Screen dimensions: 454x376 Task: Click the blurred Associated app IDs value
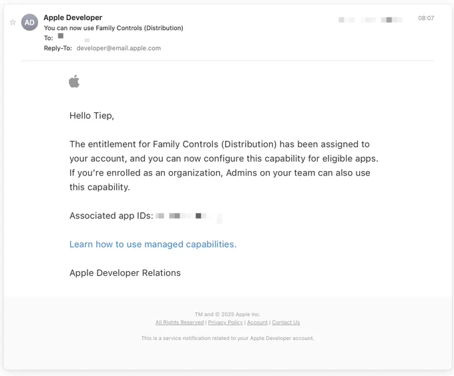189,216
